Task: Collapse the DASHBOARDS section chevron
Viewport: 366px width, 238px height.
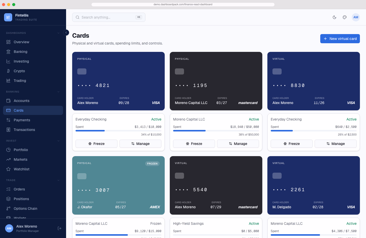Action: [x=58, y=33]
